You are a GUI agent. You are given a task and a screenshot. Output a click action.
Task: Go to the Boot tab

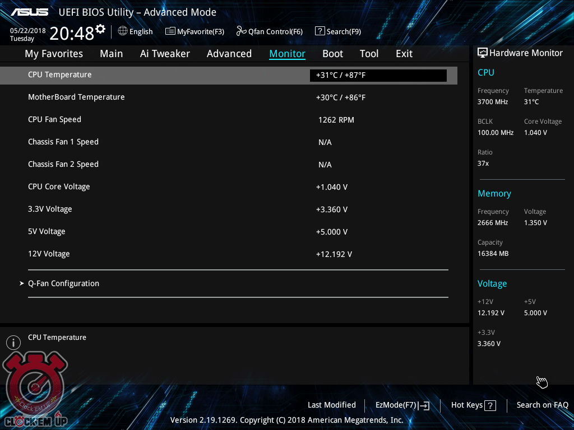[x=332, y=54]
